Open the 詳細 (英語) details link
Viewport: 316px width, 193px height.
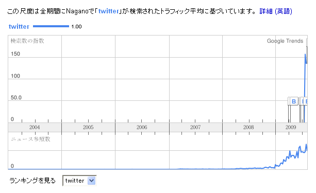pyautogui.click(x=276, y=11)
